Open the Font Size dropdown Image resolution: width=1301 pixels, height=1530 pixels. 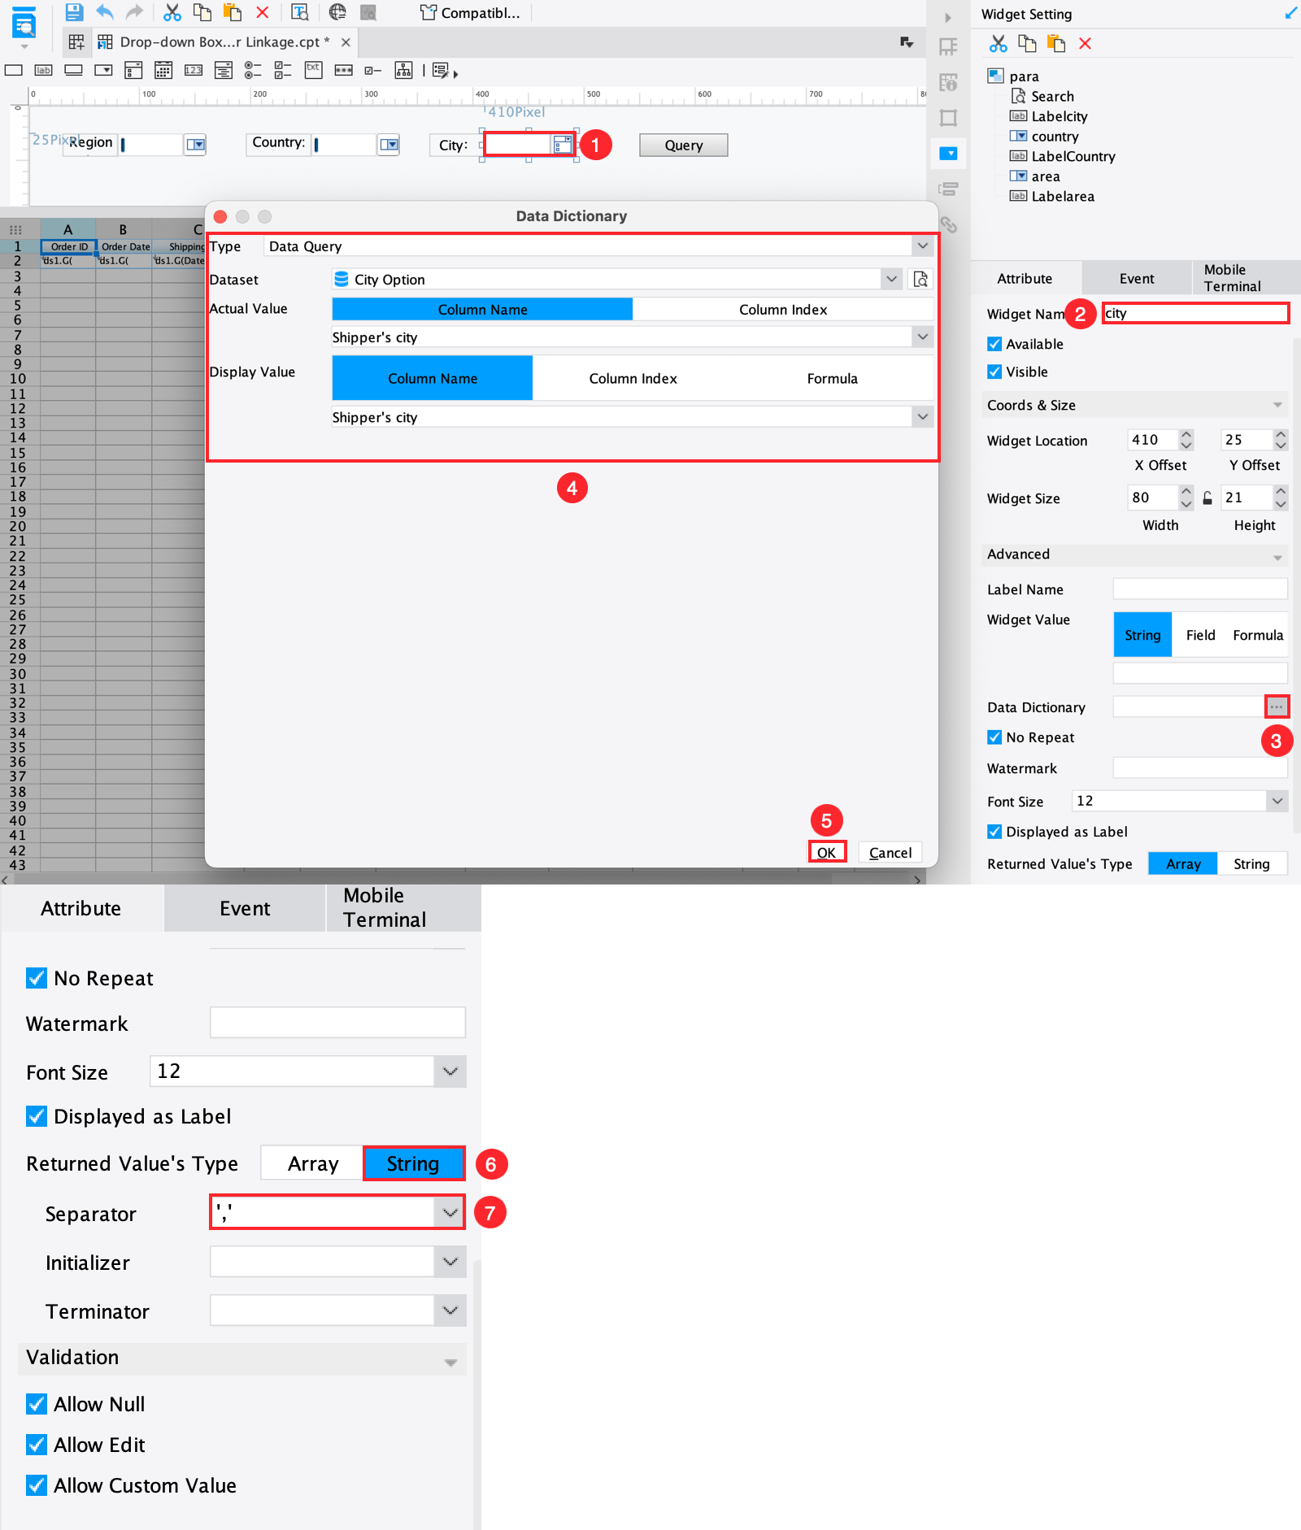pos(449,1071)
